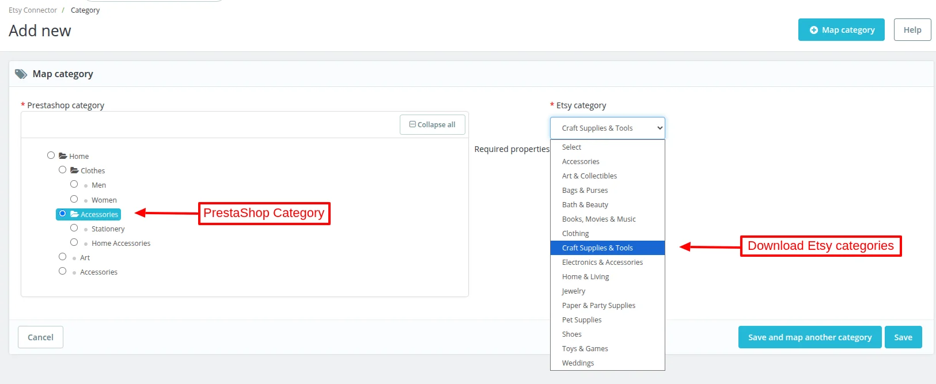Choose Bags & Purses option
Image resolution: width=936 pixels, height=384 pixels.
pyautogui.click(x=608, y=191)
